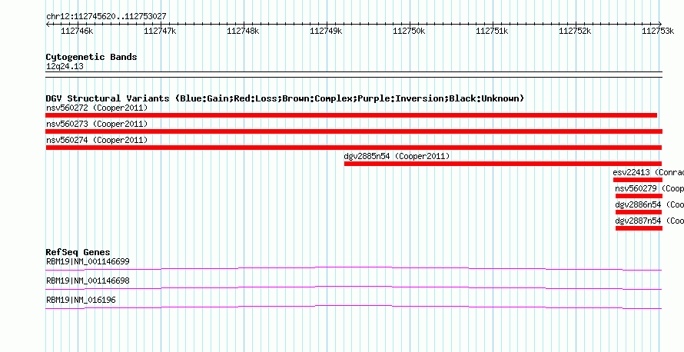The width and height of the screenshot is (684, 352).
Task: Click the left arrowhead of the ruler
Action: click(x=48, y=24)
